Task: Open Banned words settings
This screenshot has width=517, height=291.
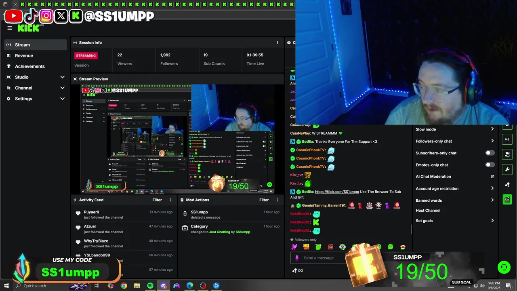Action: (x=455, y=200)
